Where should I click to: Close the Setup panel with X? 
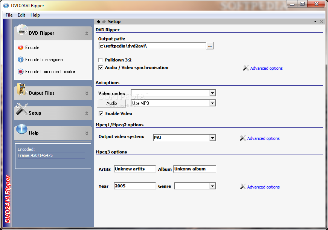(322, 21)
